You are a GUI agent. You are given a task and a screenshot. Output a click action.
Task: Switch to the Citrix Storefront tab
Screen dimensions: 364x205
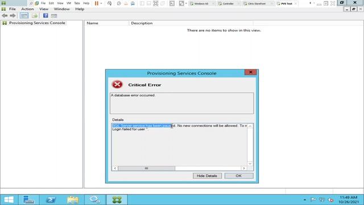point(257,3)
